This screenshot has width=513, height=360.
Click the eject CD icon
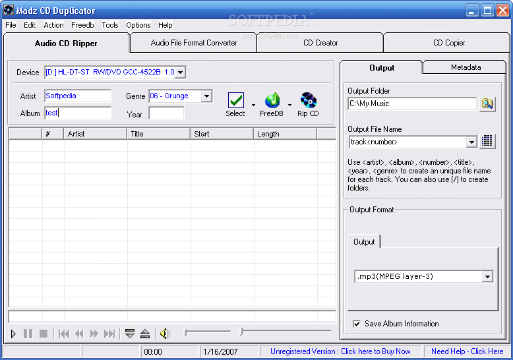[145, 334]
